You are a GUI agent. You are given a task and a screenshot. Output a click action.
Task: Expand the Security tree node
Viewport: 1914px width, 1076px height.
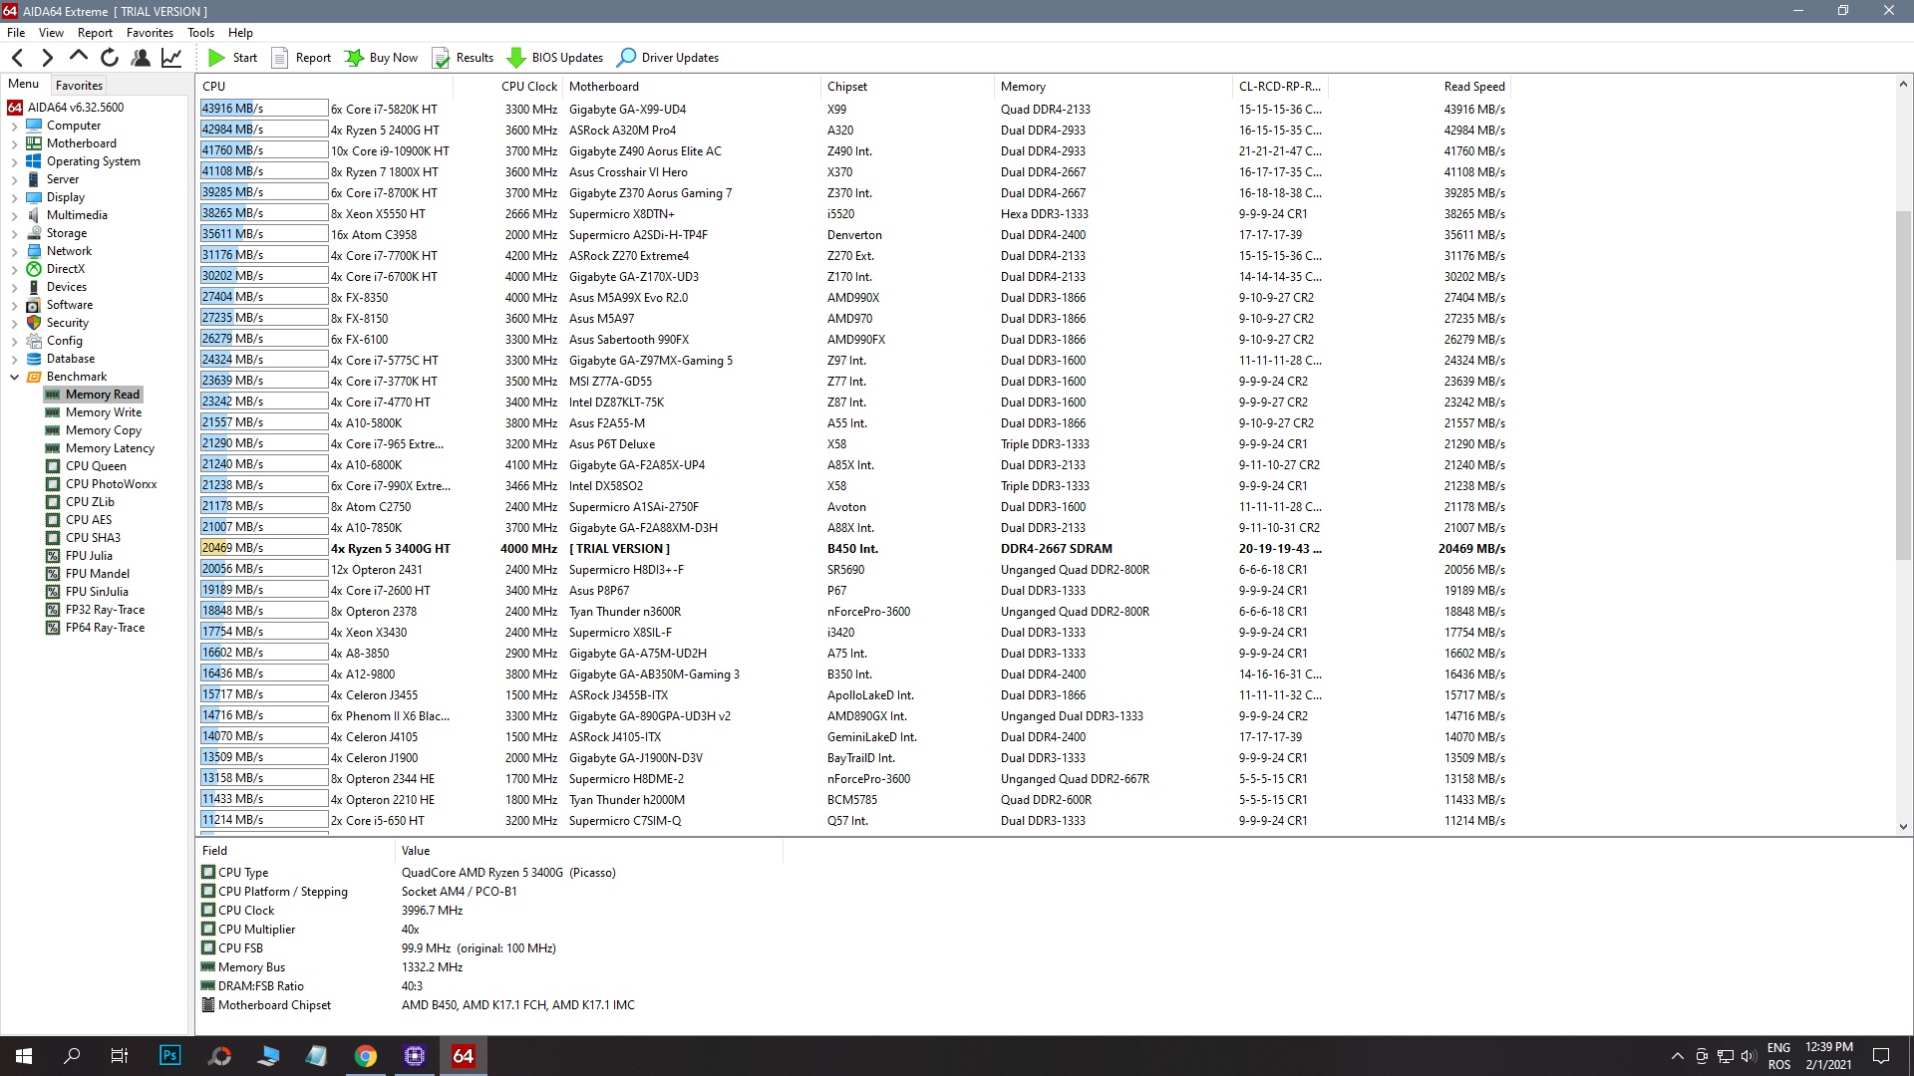click(x=14, y=324)
